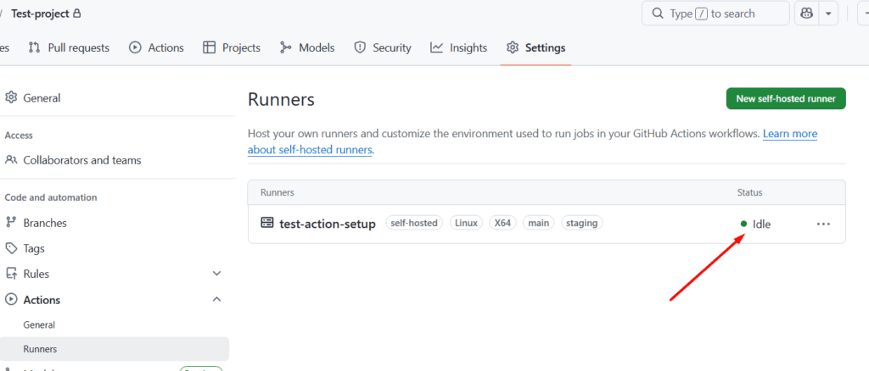The width and height of the screenshot is (869, 371).
Task: Open the Copilot icon button
Action: (806, 14)
